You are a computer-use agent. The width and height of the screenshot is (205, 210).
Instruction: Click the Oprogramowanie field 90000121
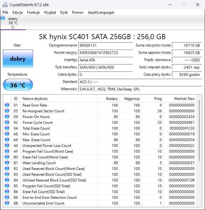coord(105,46)
